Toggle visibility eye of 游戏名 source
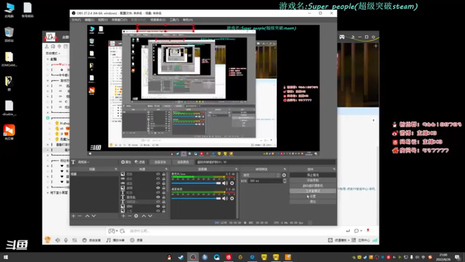 click(x=158, y=197)
